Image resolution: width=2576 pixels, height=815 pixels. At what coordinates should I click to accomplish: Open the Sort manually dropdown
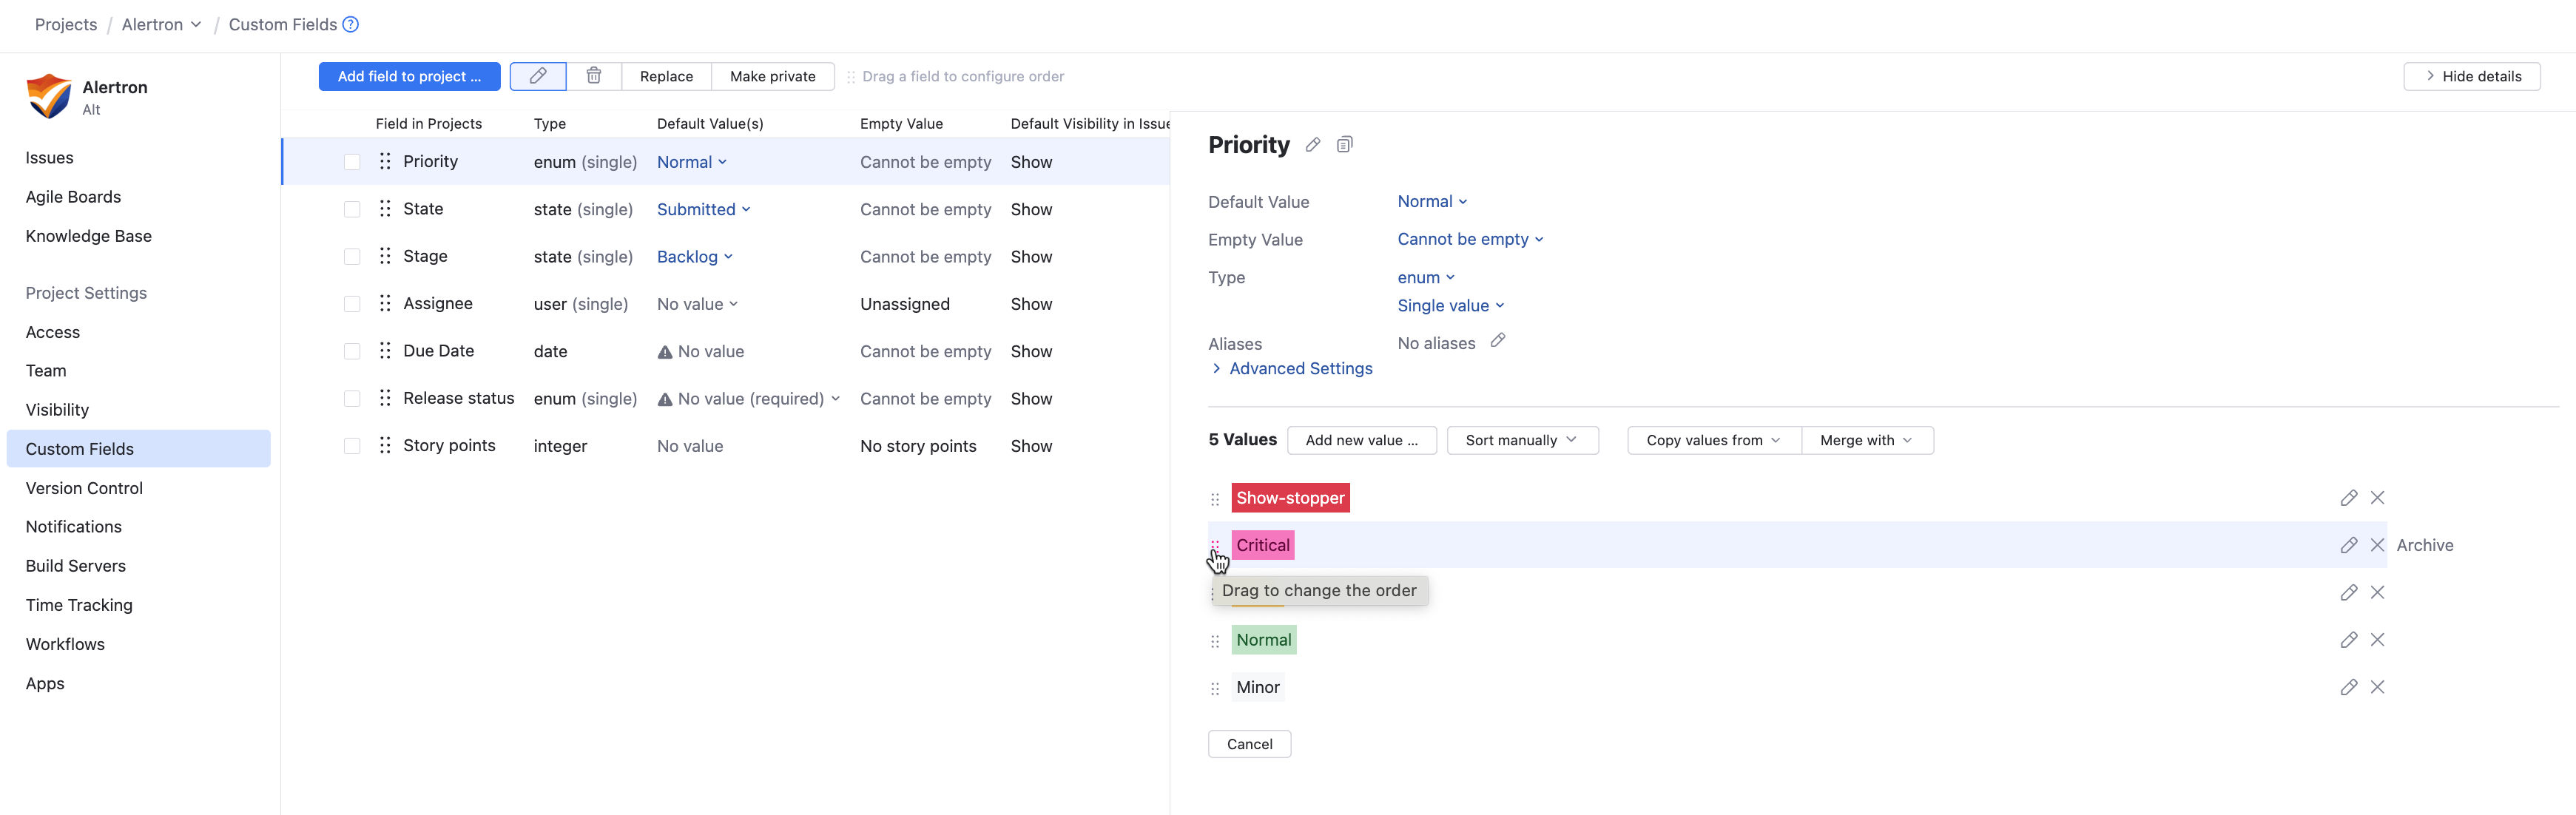point(1521,440)
